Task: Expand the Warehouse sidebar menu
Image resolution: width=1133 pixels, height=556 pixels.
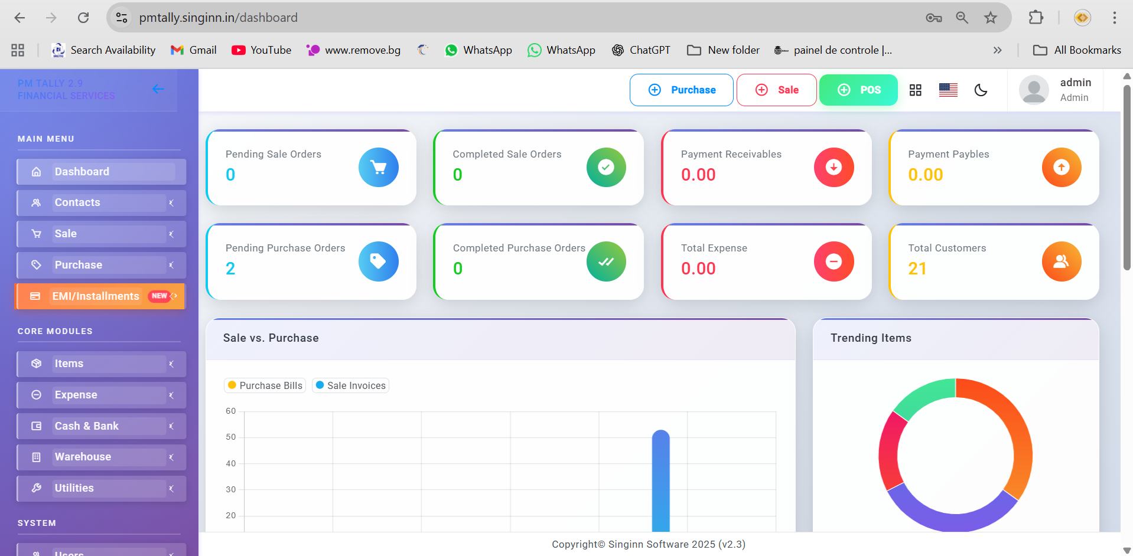Action: pyautogui.click(x=101, y=457)
